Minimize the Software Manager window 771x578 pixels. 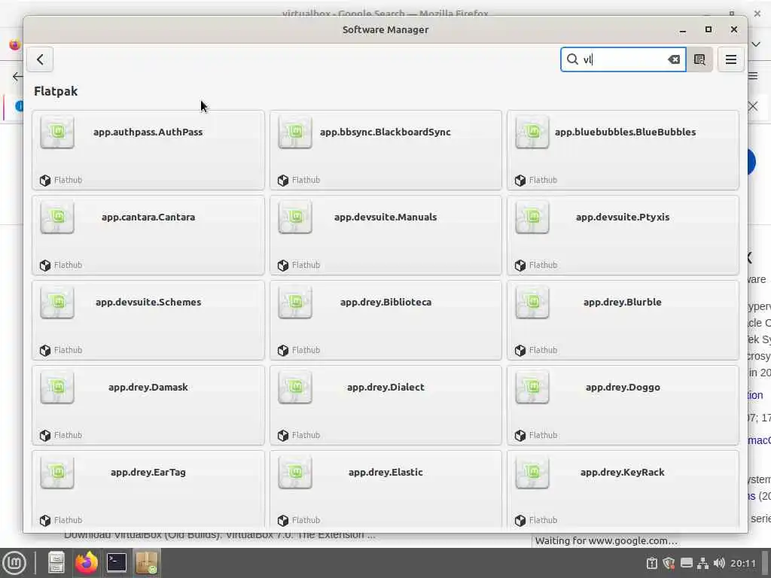[x=682, y=30]
